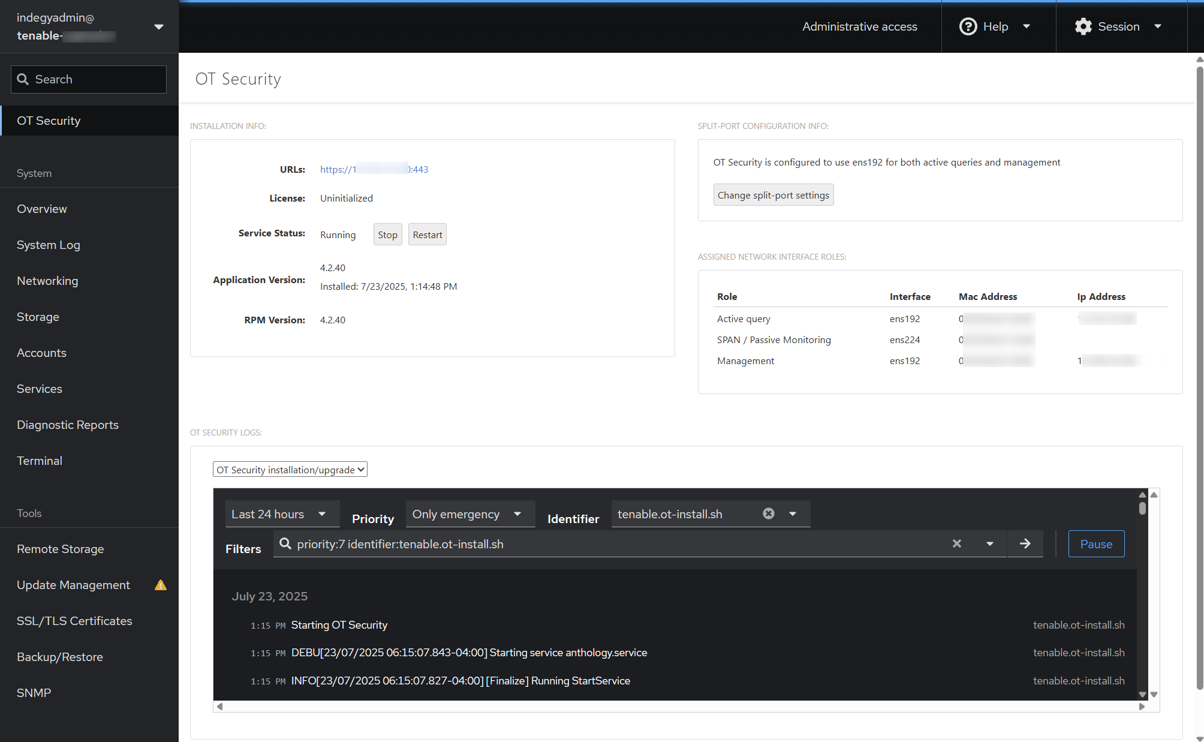Open the Only emergency priority dropdown
Viewport: 1204px width, 742px height.
pyautogui.click(x=469, y=514)
